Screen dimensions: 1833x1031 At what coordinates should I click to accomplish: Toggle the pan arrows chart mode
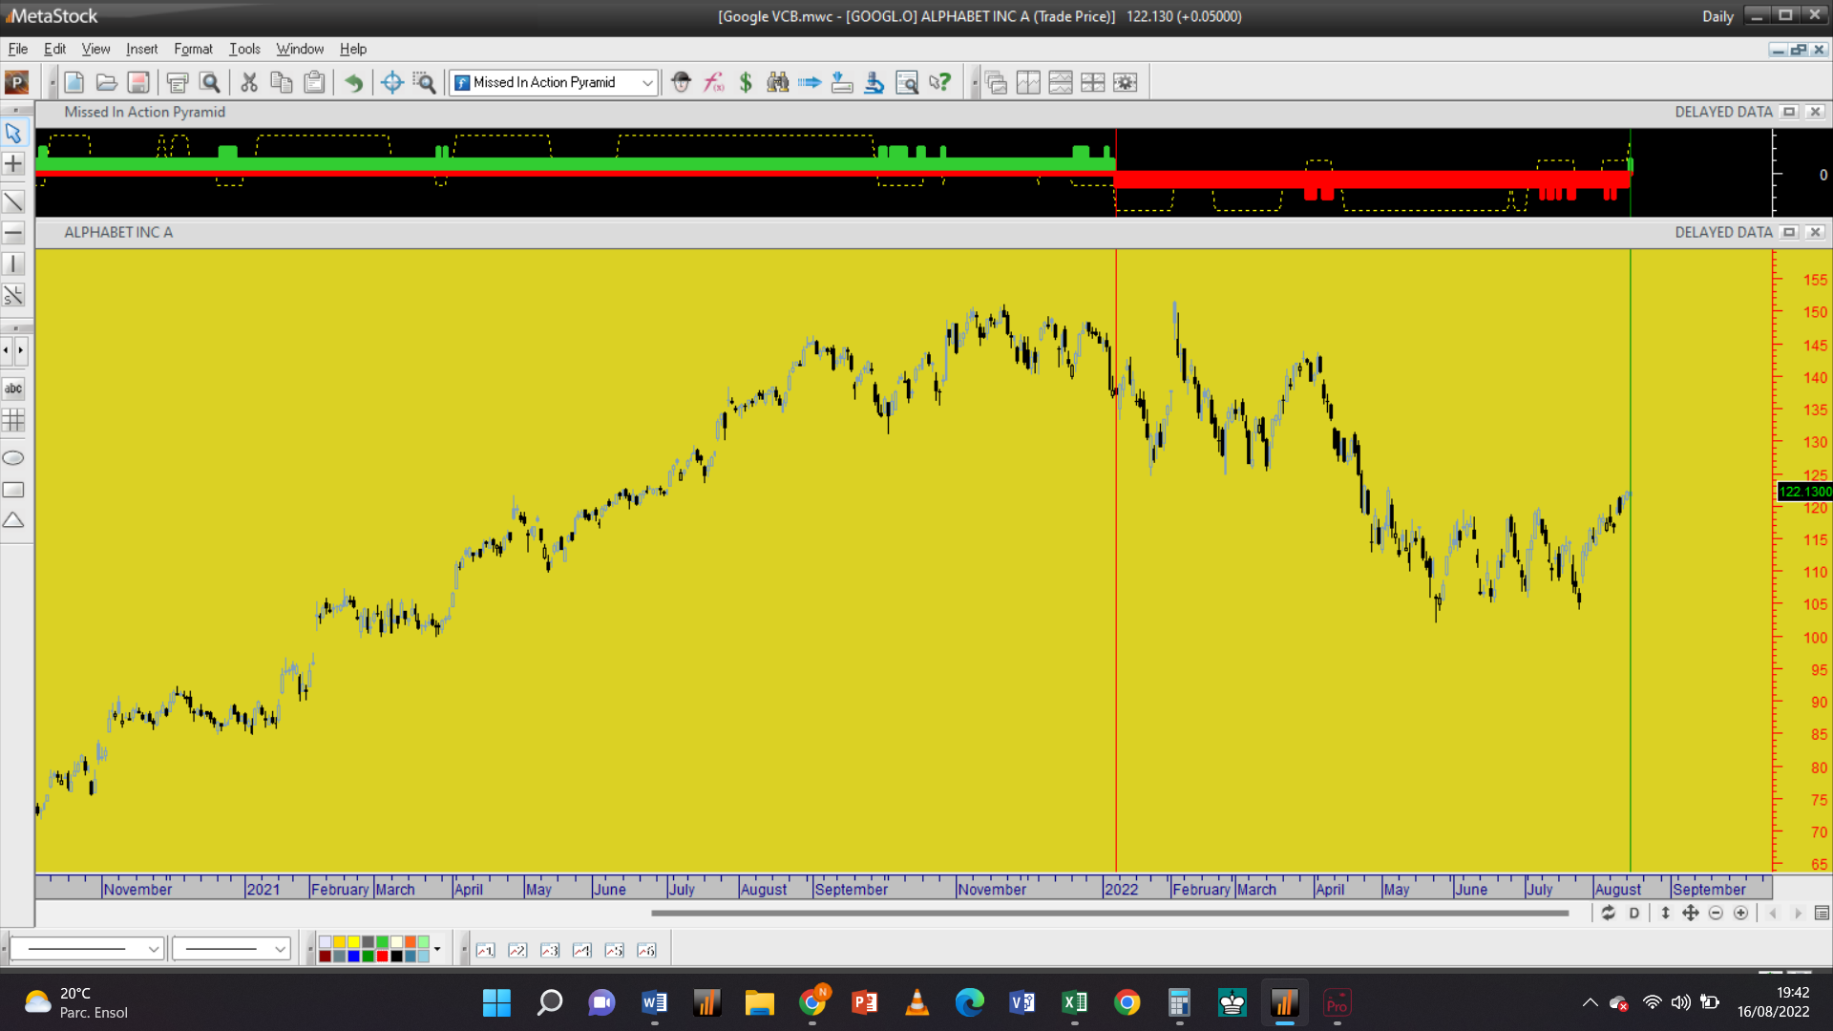pyautogui.click(x=1690, y=914)
